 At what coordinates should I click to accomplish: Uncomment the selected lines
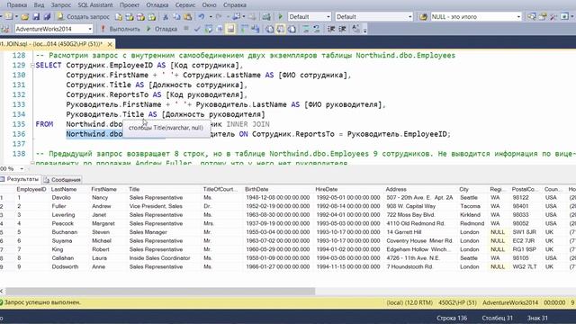coord(316,29)
